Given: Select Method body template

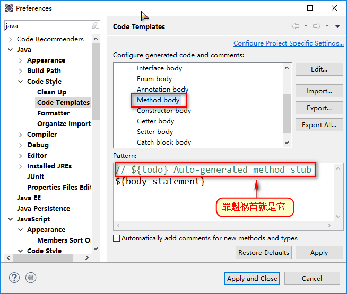Looking at the screenshot, I should (x=158, y=100).
